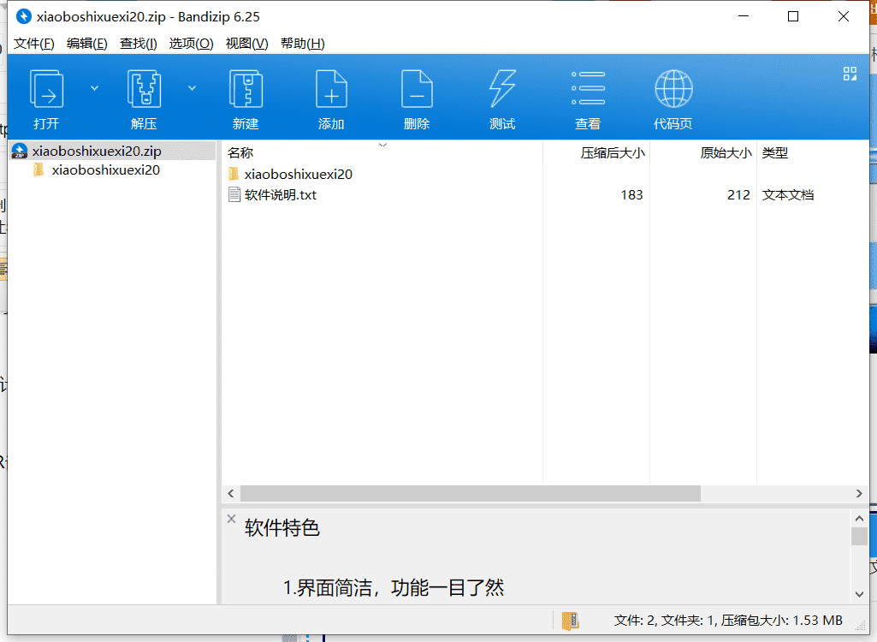Click the horizontal scrollbar thumb
Screen dimensions: 877x642
[x=471, y=493]
